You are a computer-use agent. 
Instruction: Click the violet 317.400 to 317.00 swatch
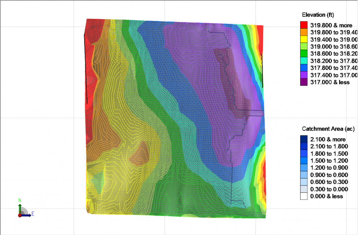pyautogui.click(x=304, y=75)
